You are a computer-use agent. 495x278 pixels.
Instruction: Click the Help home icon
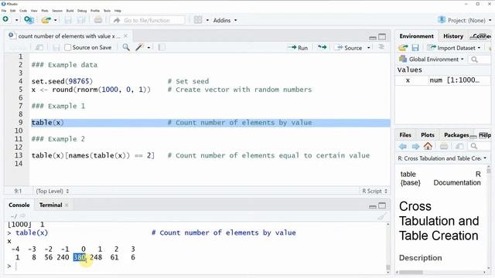click(428, 146)
